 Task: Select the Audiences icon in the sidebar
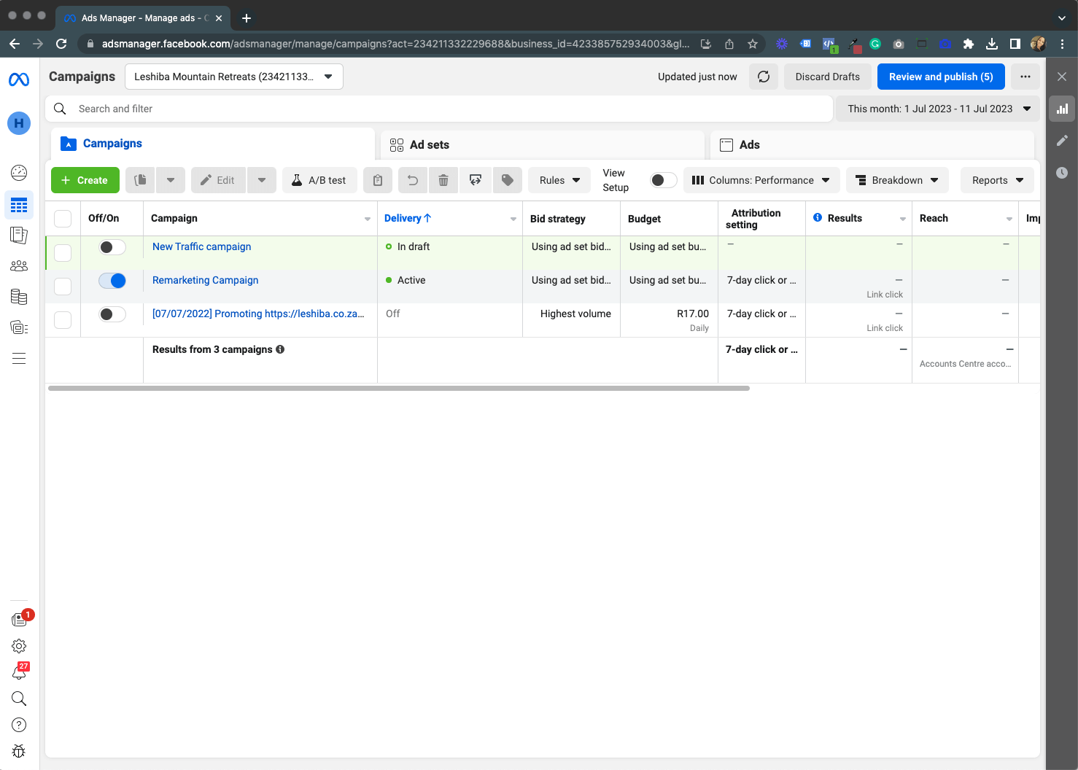[19, 265]
